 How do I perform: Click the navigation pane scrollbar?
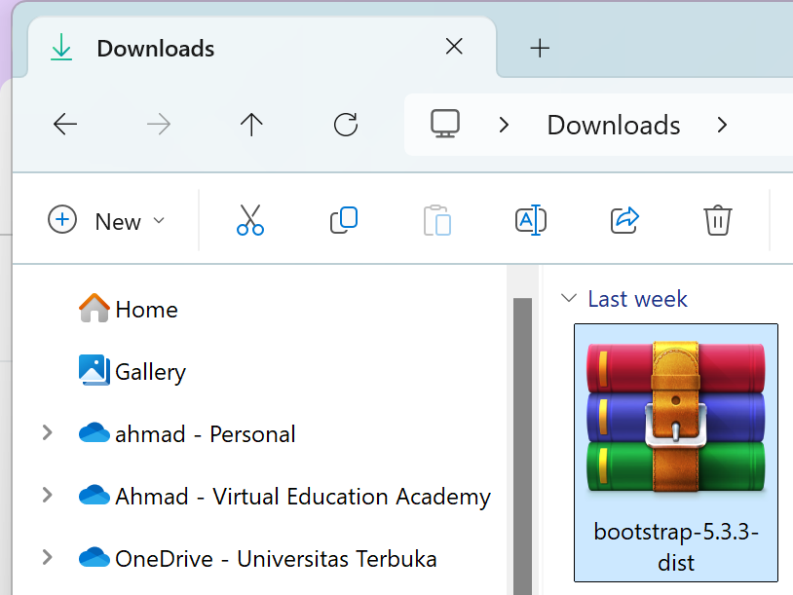click(522, 446)
